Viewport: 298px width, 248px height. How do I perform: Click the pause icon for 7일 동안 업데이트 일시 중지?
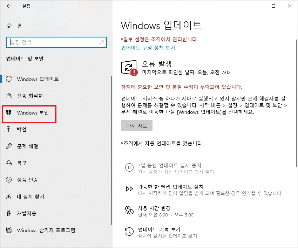coord(129,167)
